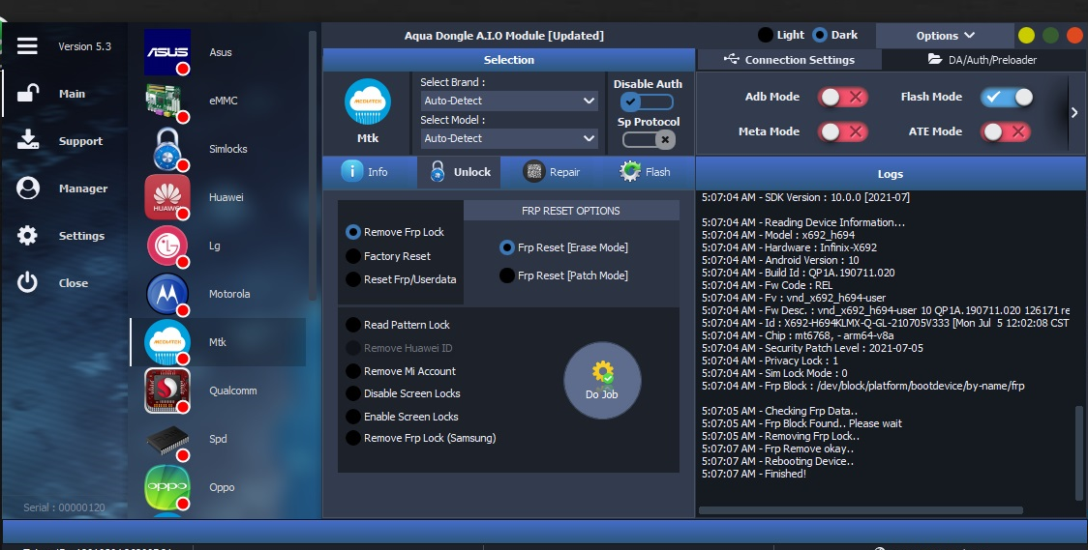The image size is (1088, 550).
Task: Select the Mtk icon in brand list
Action: [167, 342]
